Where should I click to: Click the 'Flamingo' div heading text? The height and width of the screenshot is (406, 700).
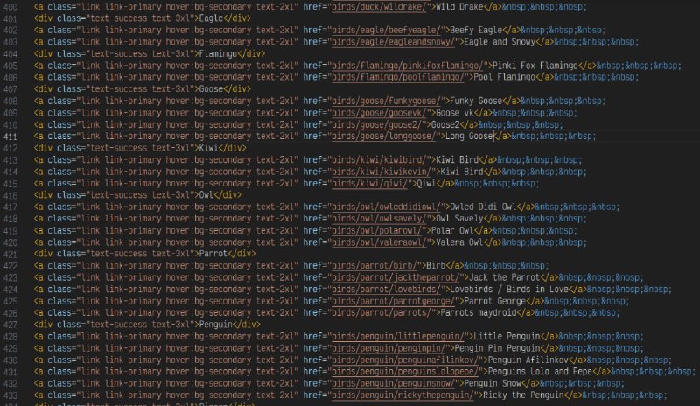point(218,54)
